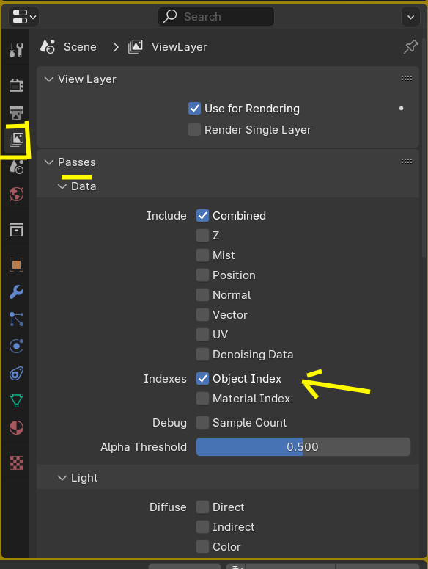
Task: Uncheck the Combined pass
Action: (x=202, y=216)
